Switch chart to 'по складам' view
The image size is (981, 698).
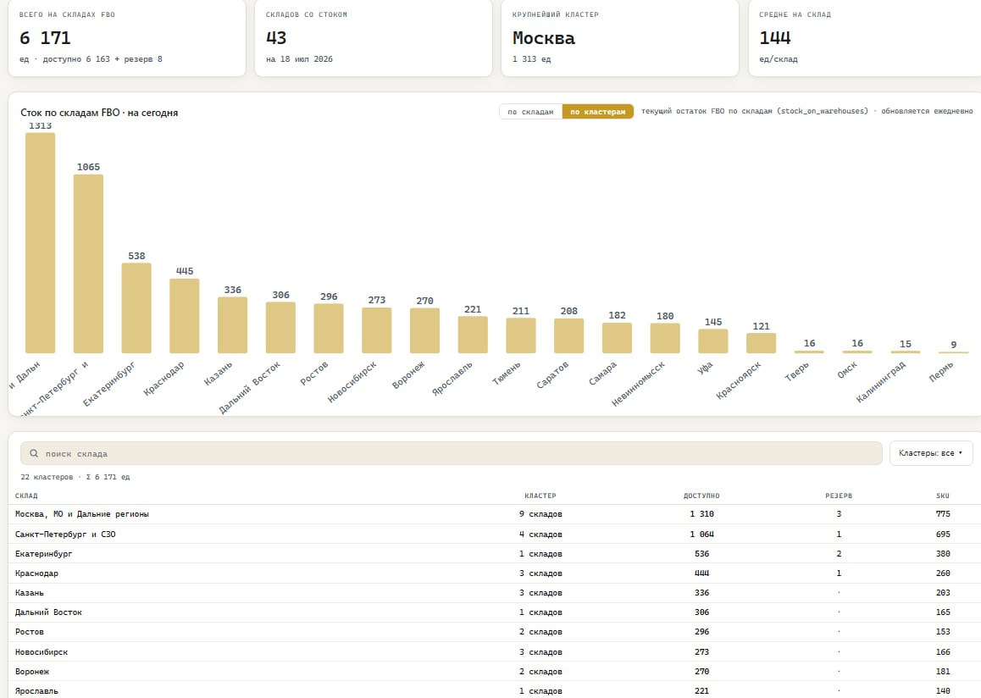pos(530,111)
